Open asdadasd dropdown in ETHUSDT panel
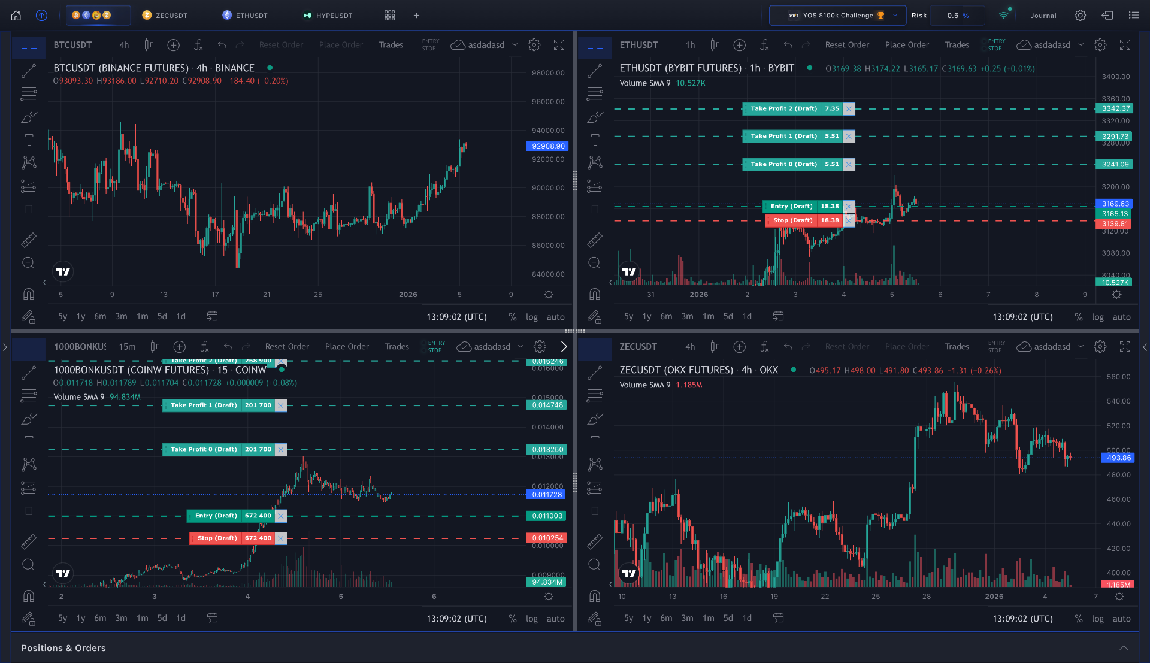 (1051, 45)
